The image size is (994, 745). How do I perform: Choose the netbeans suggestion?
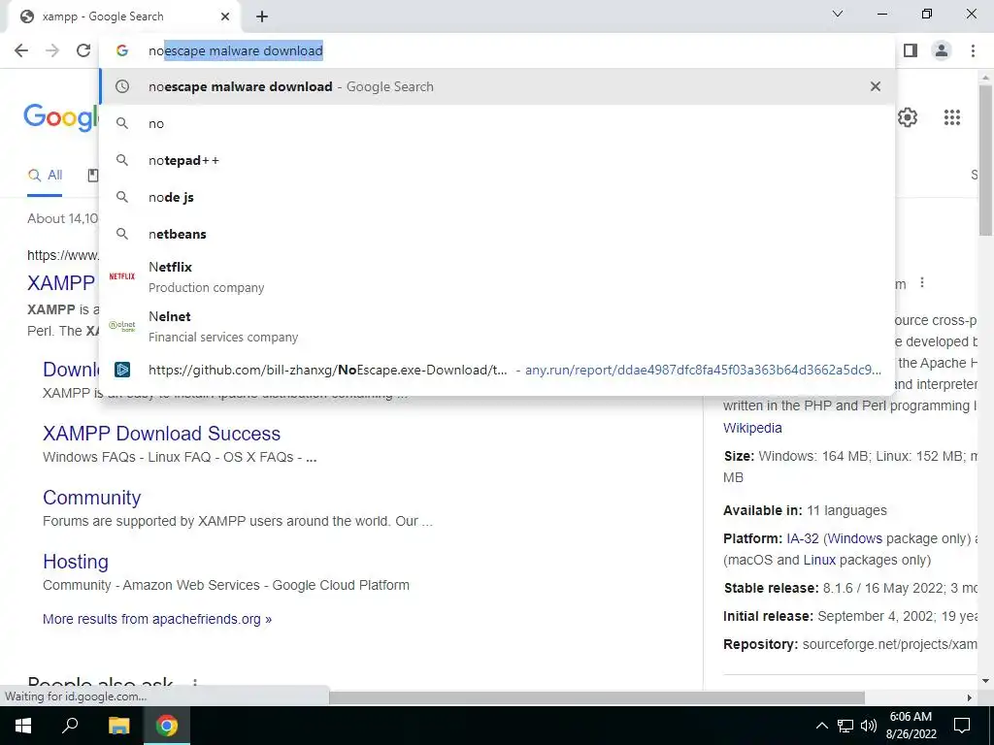497,234
